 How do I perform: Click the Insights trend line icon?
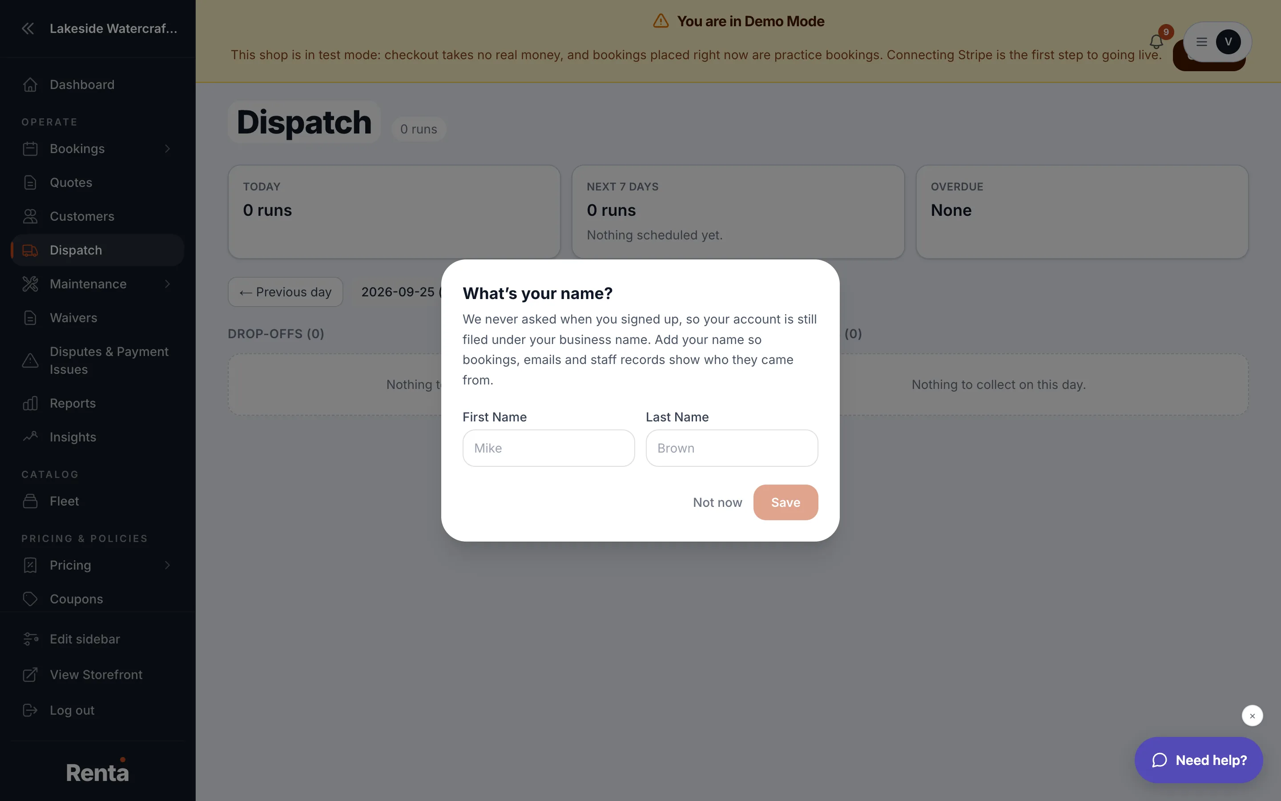click(30, 437)
